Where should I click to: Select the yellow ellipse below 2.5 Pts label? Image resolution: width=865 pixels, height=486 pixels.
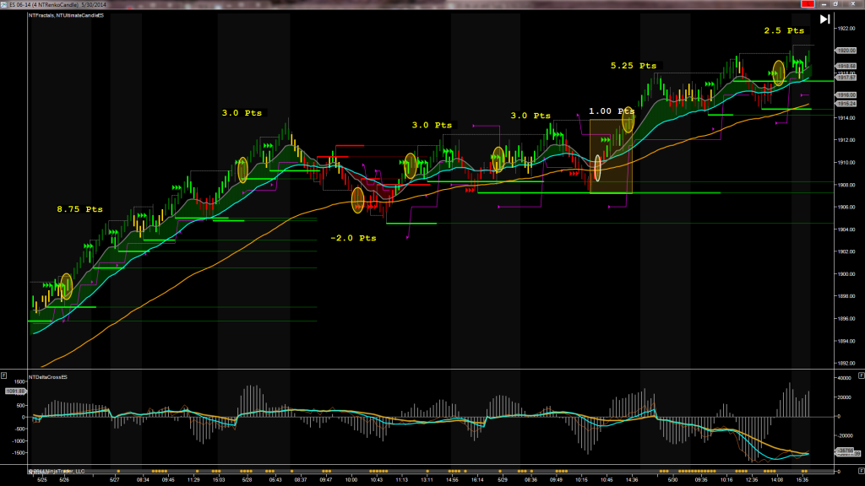(x=779, y=72)
